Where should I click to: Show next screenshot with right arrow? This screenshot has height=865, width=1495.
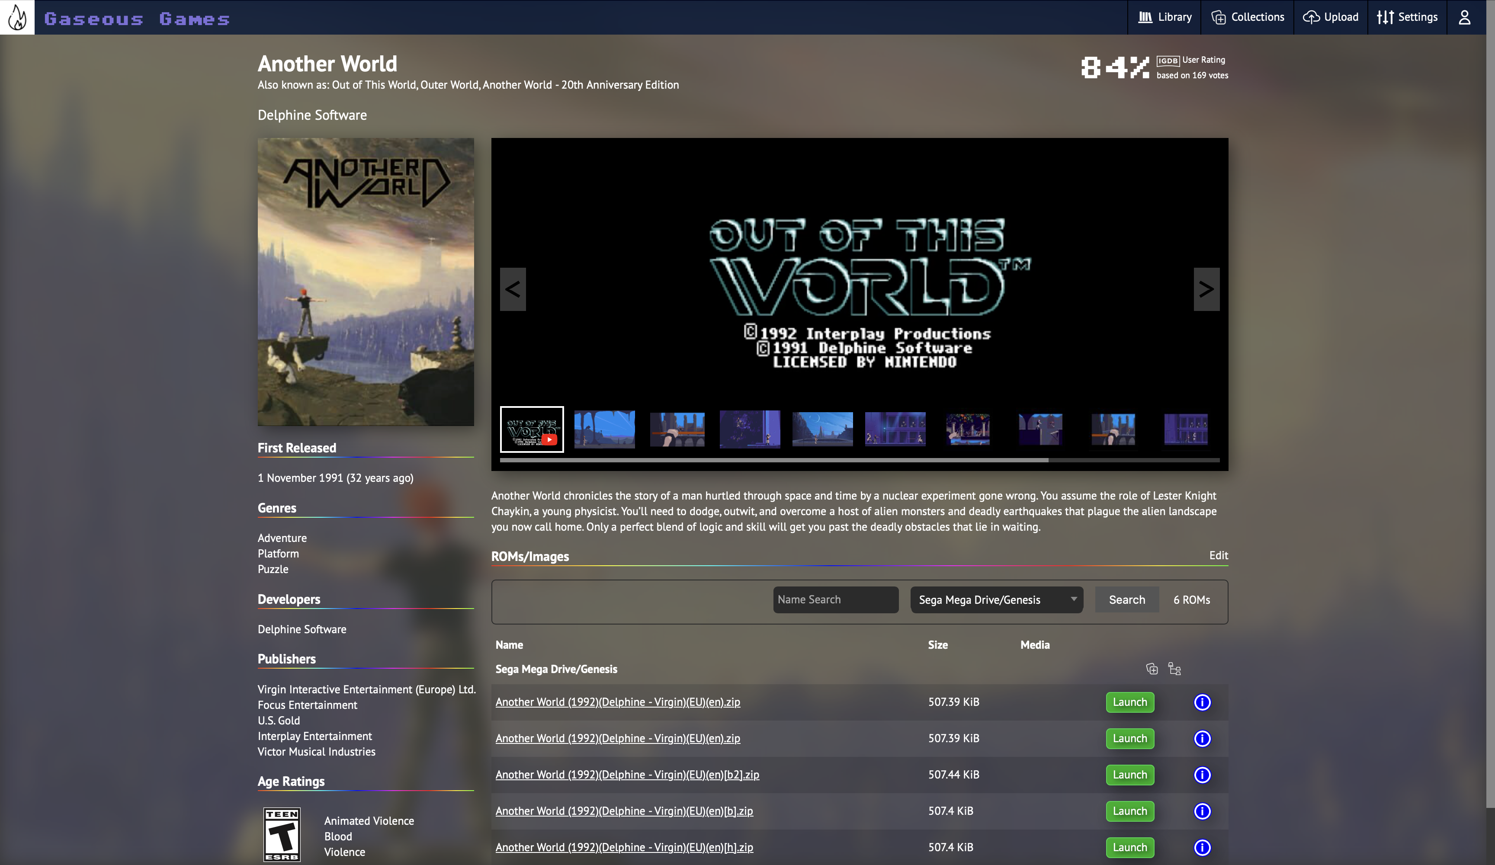click(x=1206, y=289)
